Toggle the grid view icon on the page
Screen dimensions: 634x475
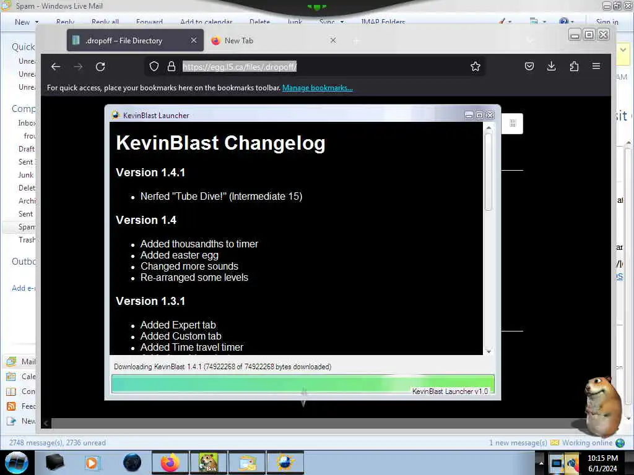pyautogui.click(x=513, y=123)
